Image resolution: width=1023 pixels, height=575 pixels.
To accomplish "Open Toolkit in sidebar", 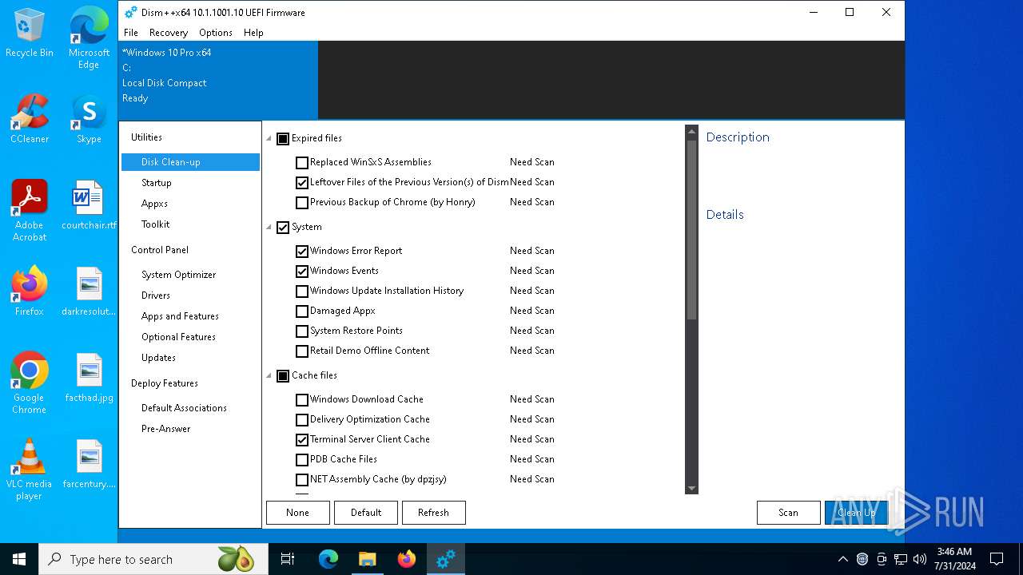I will (x=190, y=224).
